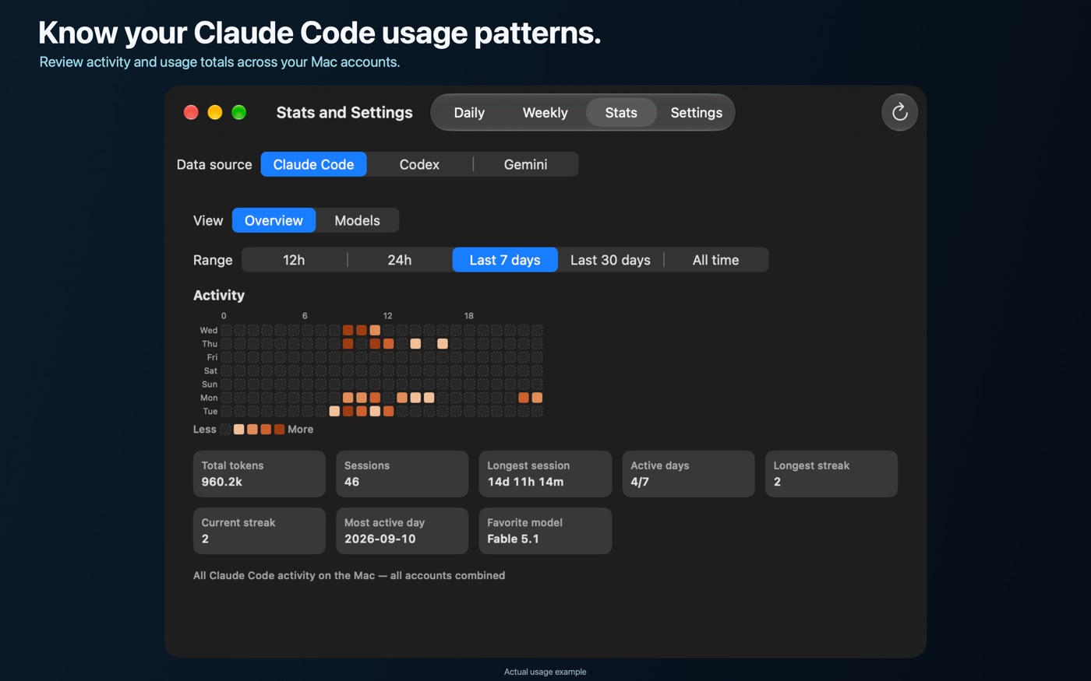
Task: Click the Mon row label
Action: pyautogui.click(x=209, y=398)
